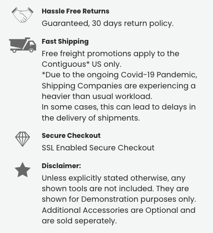Image resolution: width=213 pixels, height=233 pixels.
Task: Click the star icon next to Disclaimer
Action: pos(23,170)
